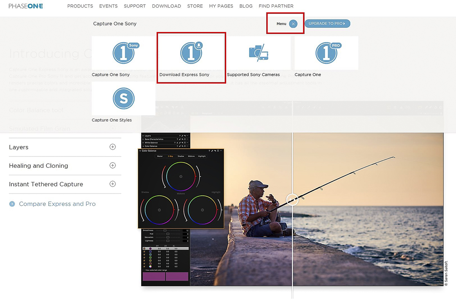Click the Instant Tethered Capture heading
456x306 pixels.
(46, 184)
